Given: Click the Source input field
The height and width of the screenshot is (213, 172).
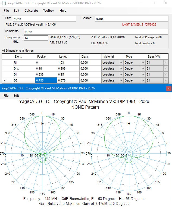Looking at the screenshot, I should click(132, 19).
